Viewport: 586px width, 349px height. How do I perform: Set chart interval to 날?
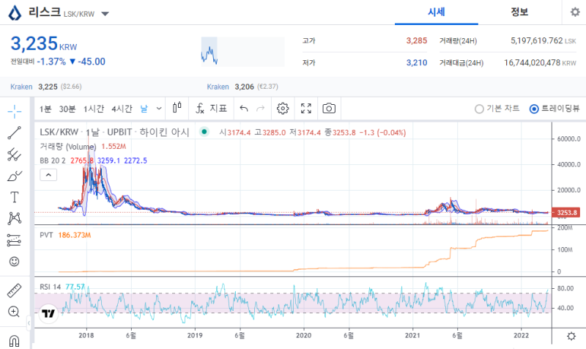[x=144, y=109]
